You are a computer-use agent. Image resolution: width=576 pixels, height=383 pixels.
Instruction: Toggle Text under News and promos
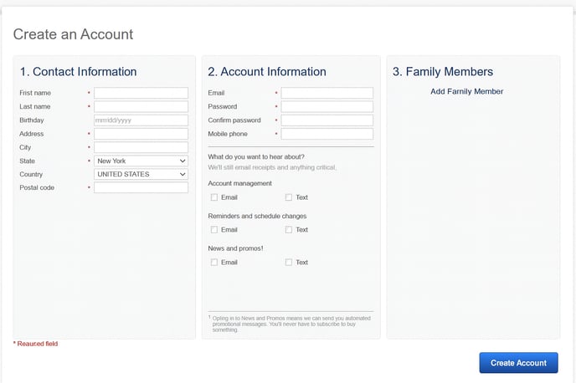click(x=289, y=263)
